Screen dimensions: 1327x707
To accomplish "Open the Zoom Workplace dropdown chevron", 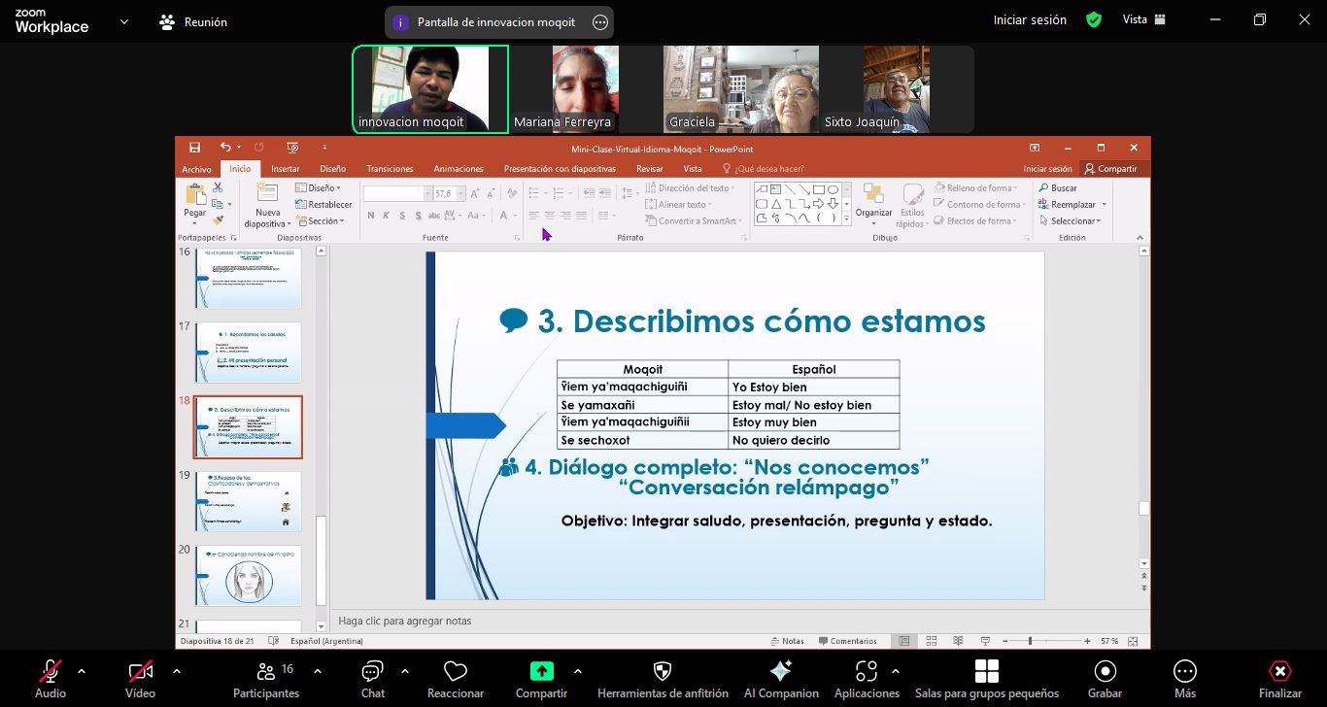I will pos(124,20).
